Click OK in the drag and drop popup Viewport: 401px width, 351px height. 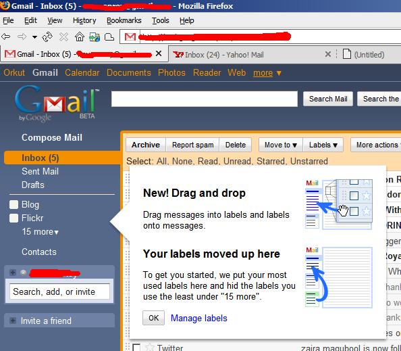[153, 318]
